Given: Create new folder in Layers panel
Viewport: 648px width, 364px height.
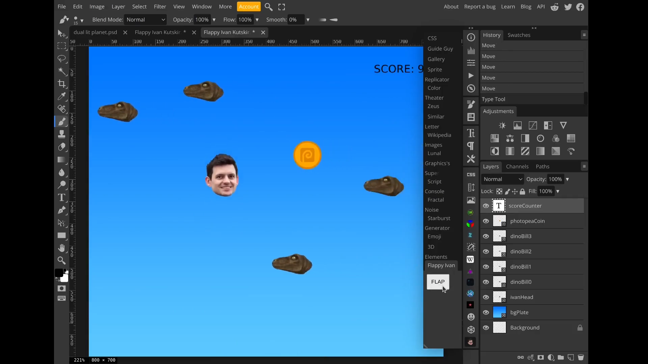Looking at the screenshot, I should (561, 358).
